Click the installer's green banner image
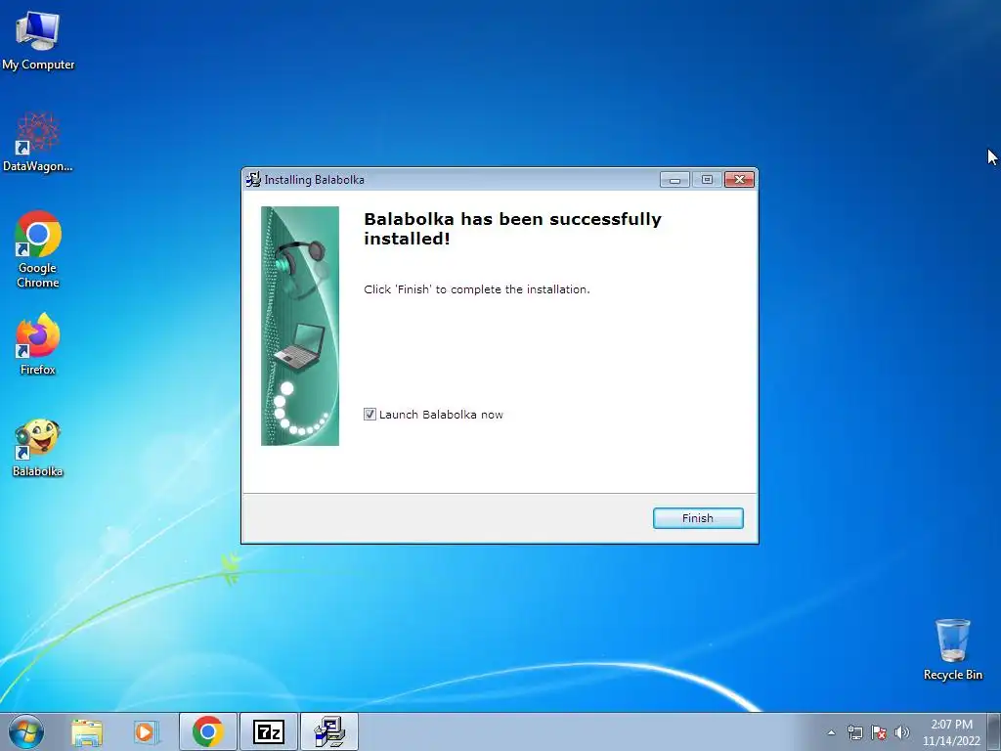1001x751 pixels. pyautogui.click(x=300, y=326)
